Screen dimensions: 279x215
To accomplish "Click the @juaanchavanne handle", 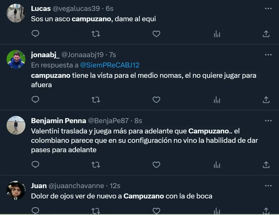I will 76,186.
